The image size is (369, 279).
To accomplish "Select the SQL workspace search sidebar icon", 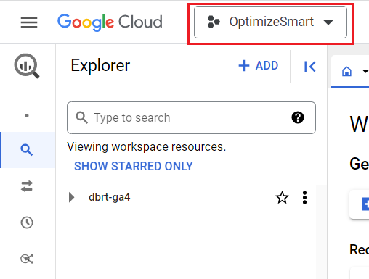I will pyautogui.click(x=27, y=150).
